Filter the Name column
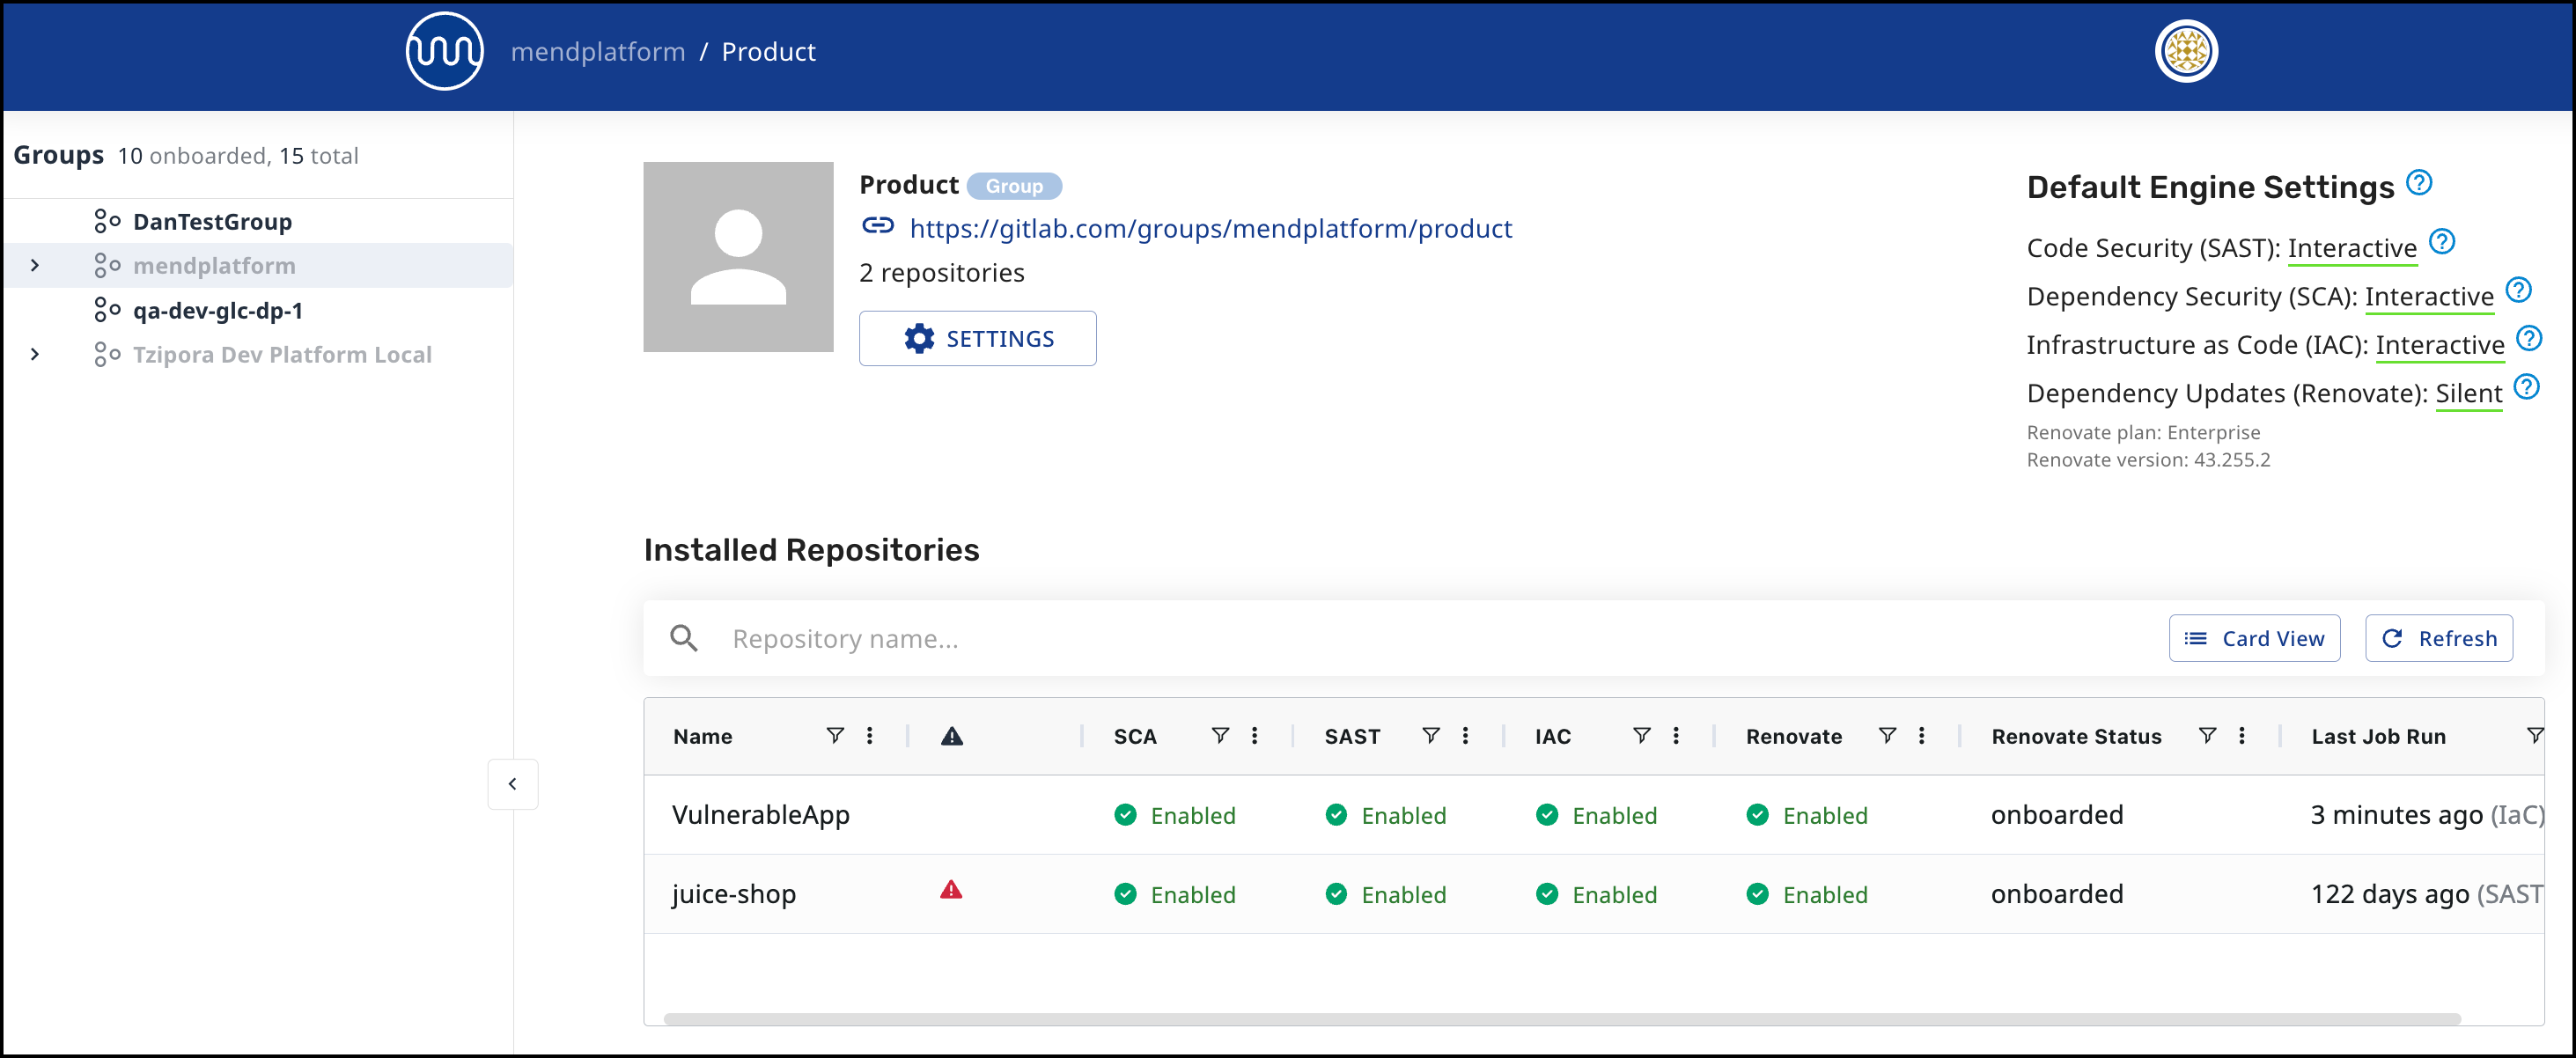This screenshot has width=2576, height=1058. tap(835, 736)
